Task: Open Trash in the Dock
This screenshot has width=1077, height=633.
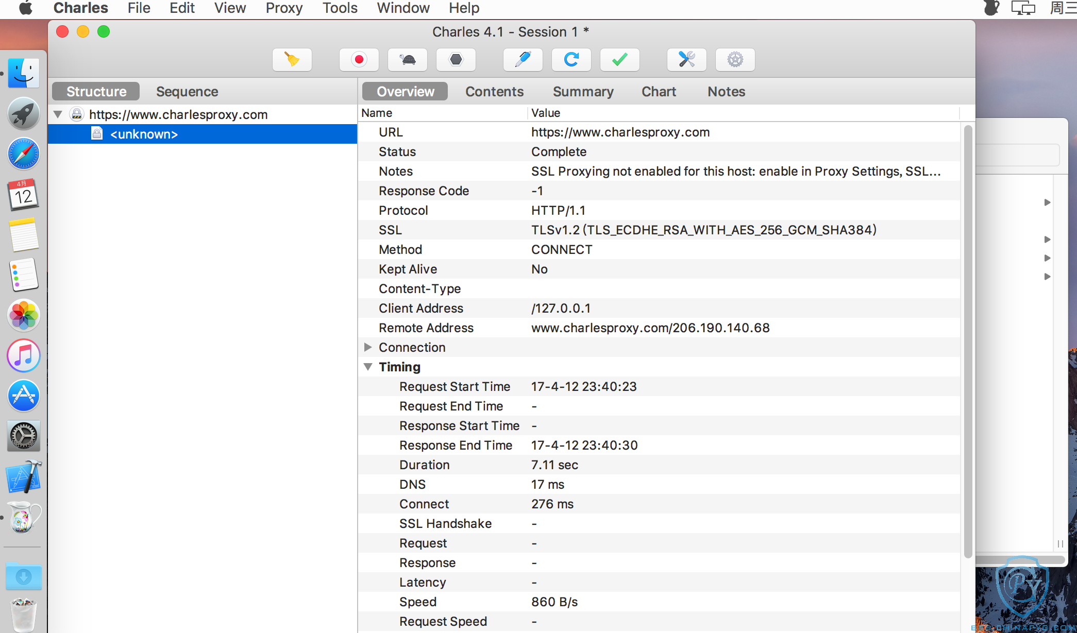Action: click(x=23, y=614)
